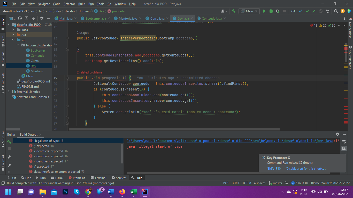This screenshot has width=353, height=198.
Task: Click the Build Project hammer in toolbar
Action: click(x=233, y=11)
